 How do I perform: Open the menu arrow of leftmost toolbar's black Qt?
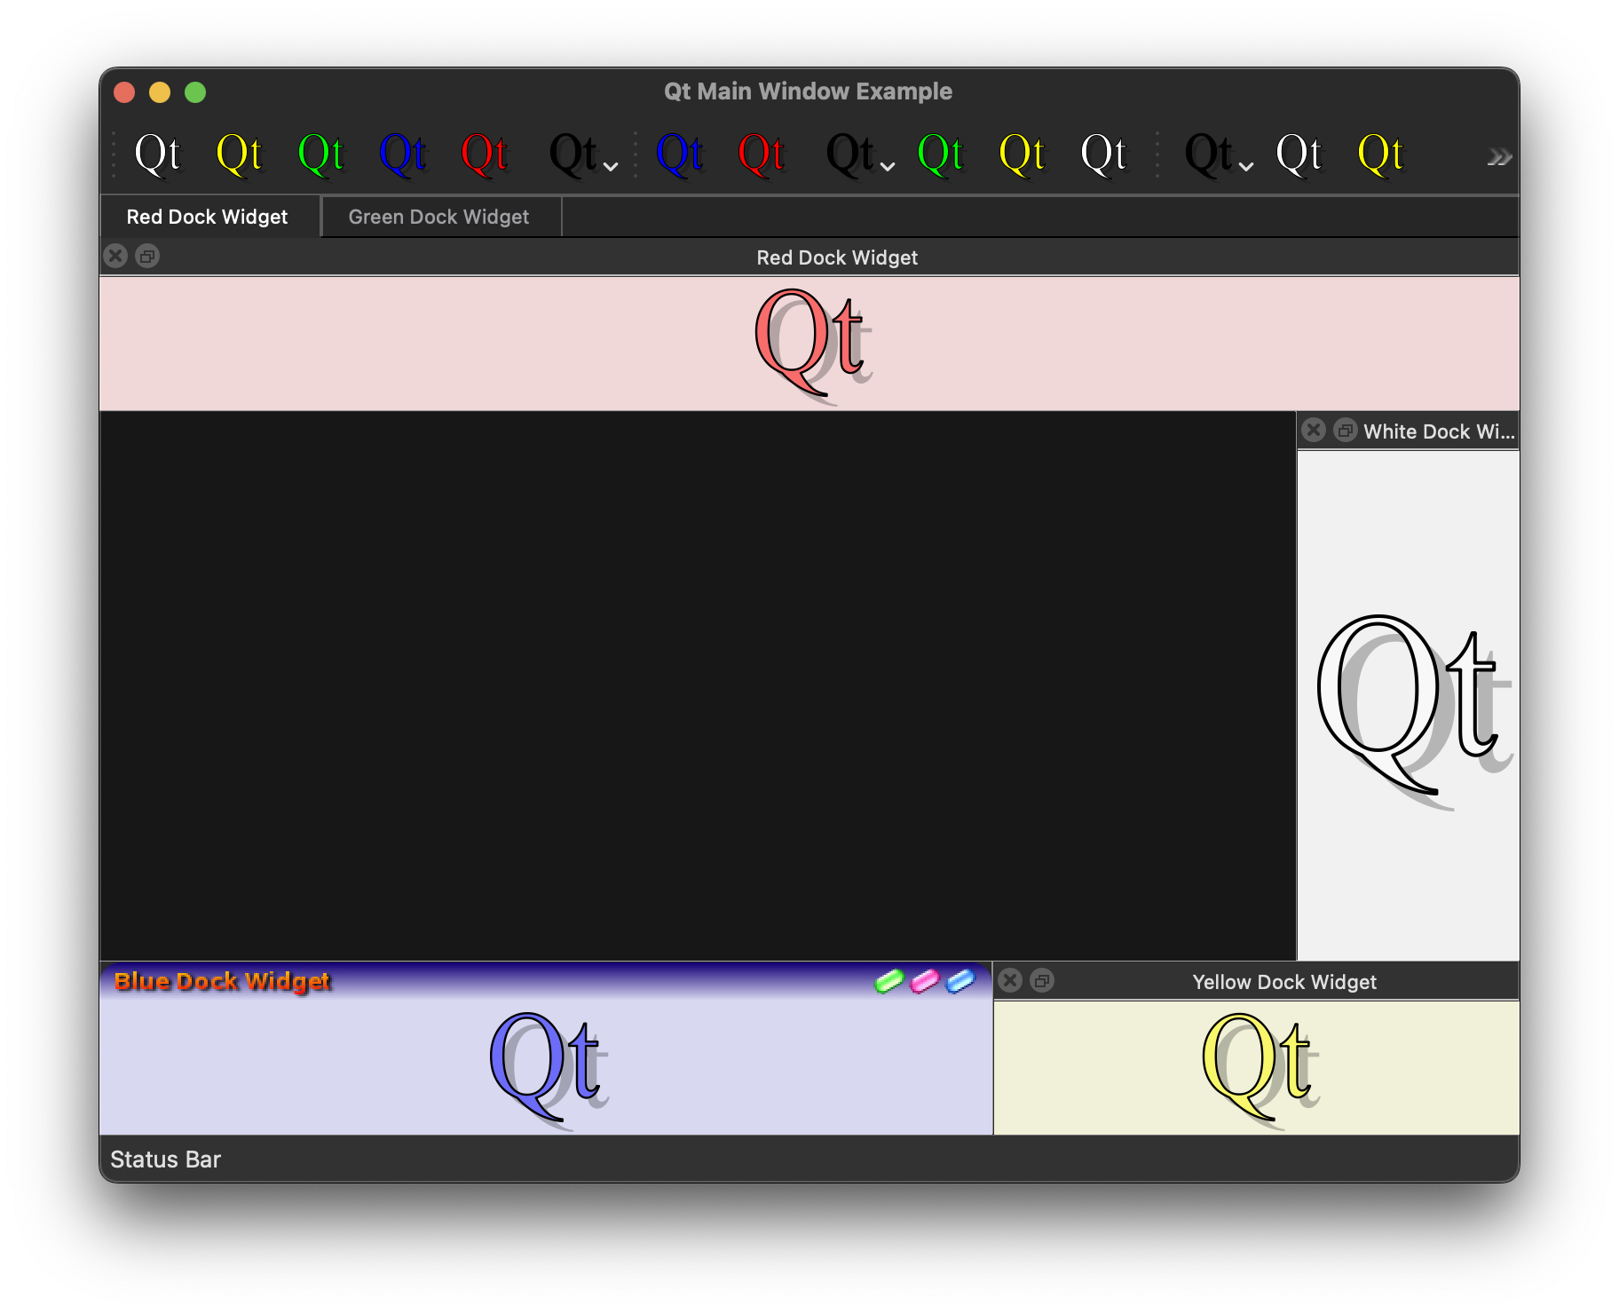pyautogui.click(x=611, y=166)
